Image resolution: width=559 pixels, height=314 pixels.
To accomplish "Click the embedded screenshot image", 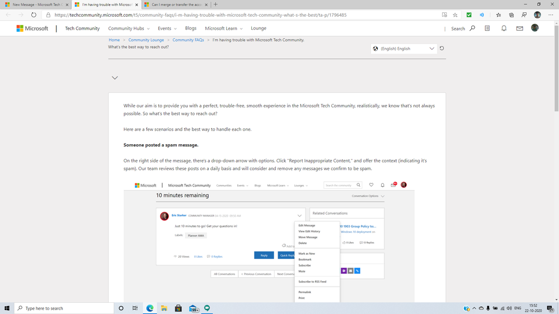I will coord(269,241).
